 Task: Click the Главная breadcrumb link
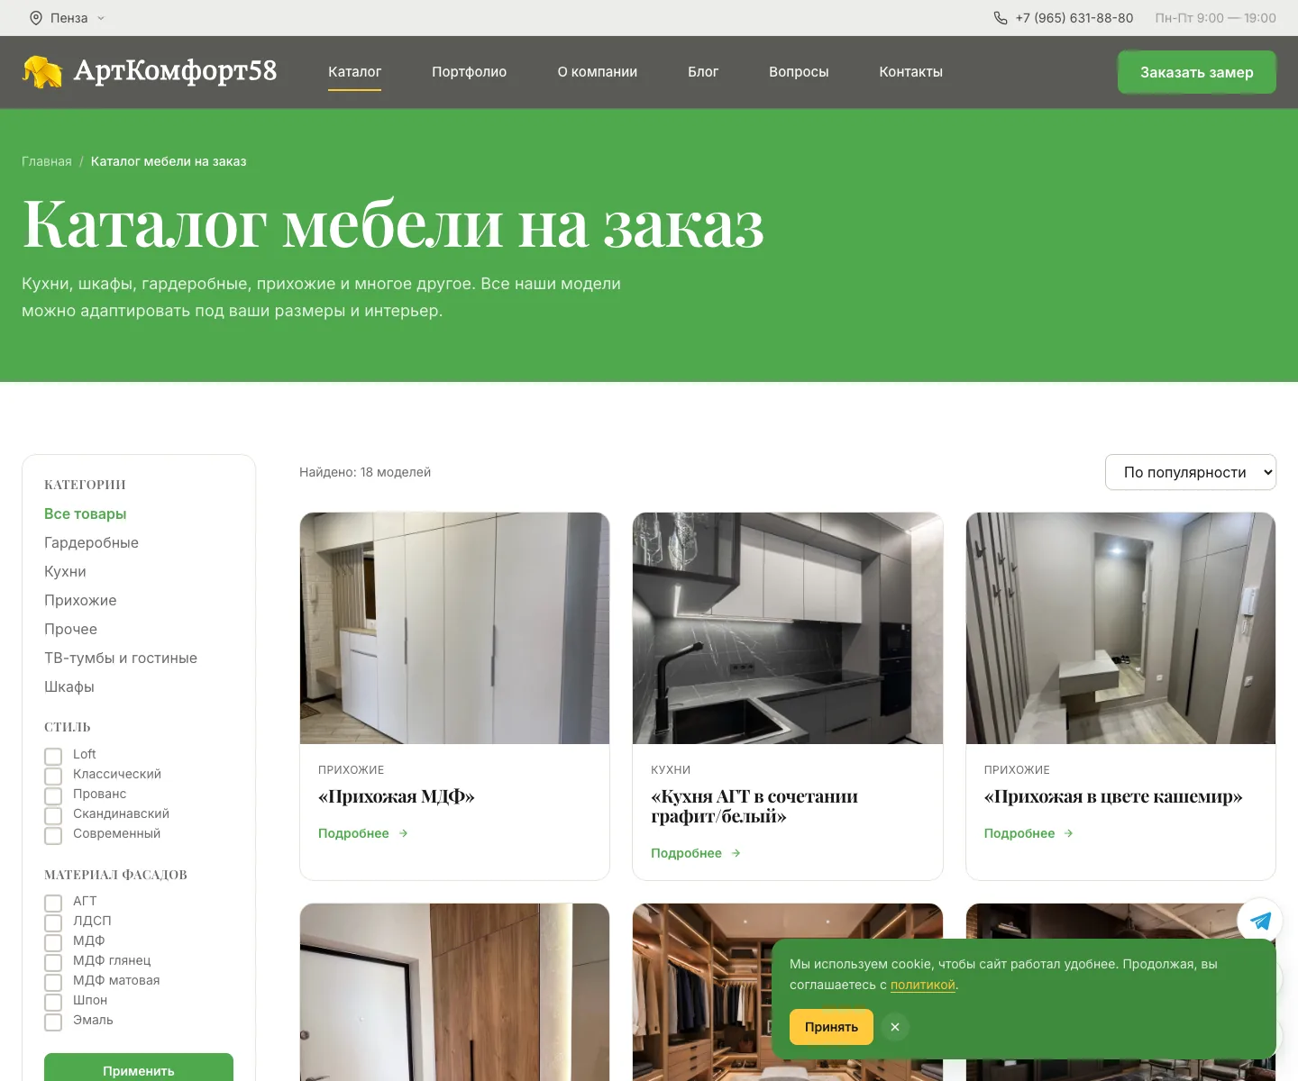pyautogui.click(x=47, y=161)
